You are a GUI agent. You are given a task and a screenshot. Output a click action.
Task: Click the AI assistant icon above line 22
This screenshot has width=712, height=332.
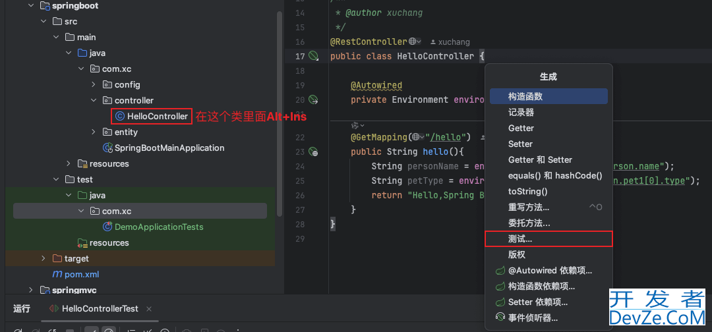(355, 125)
